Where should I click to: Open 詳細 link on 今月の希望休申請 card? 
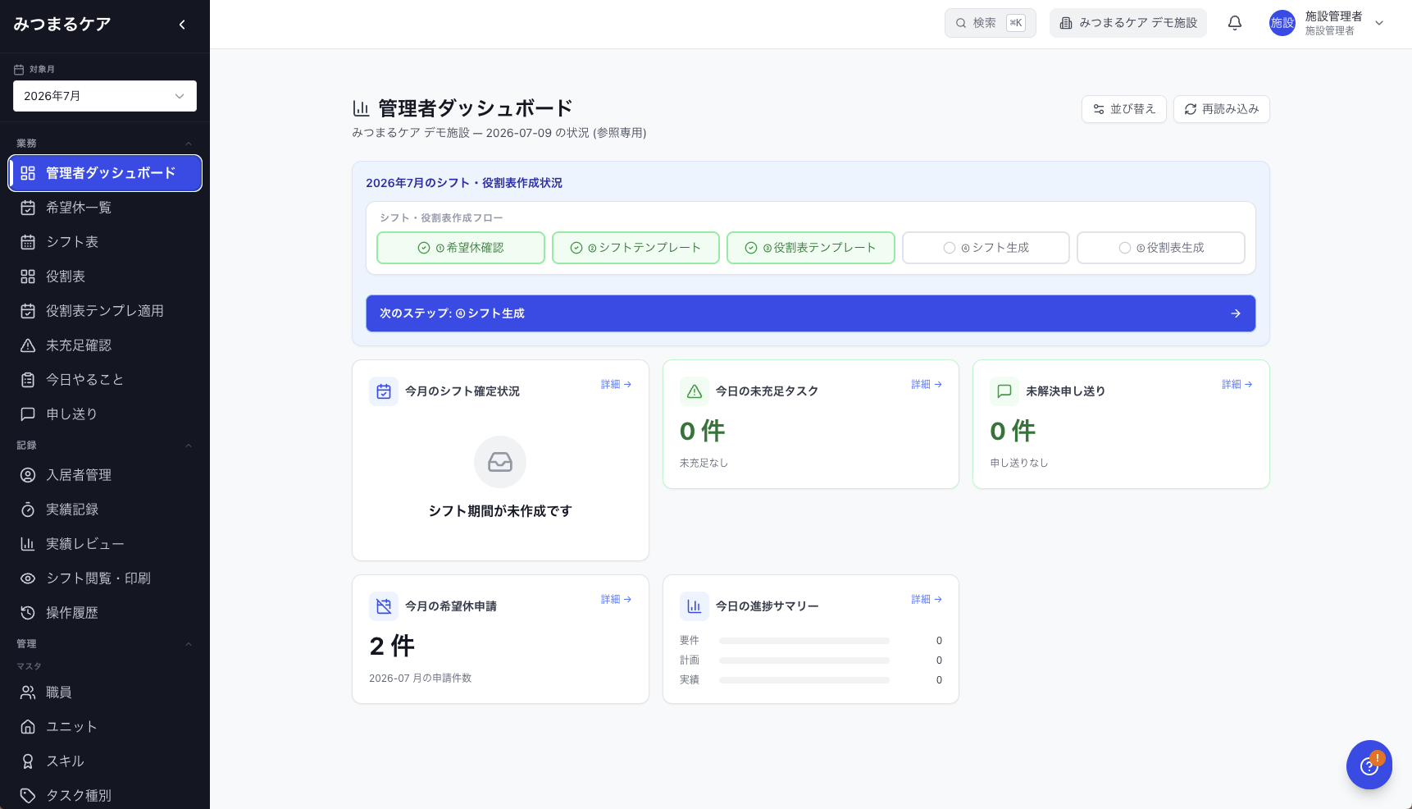point(616,599)
